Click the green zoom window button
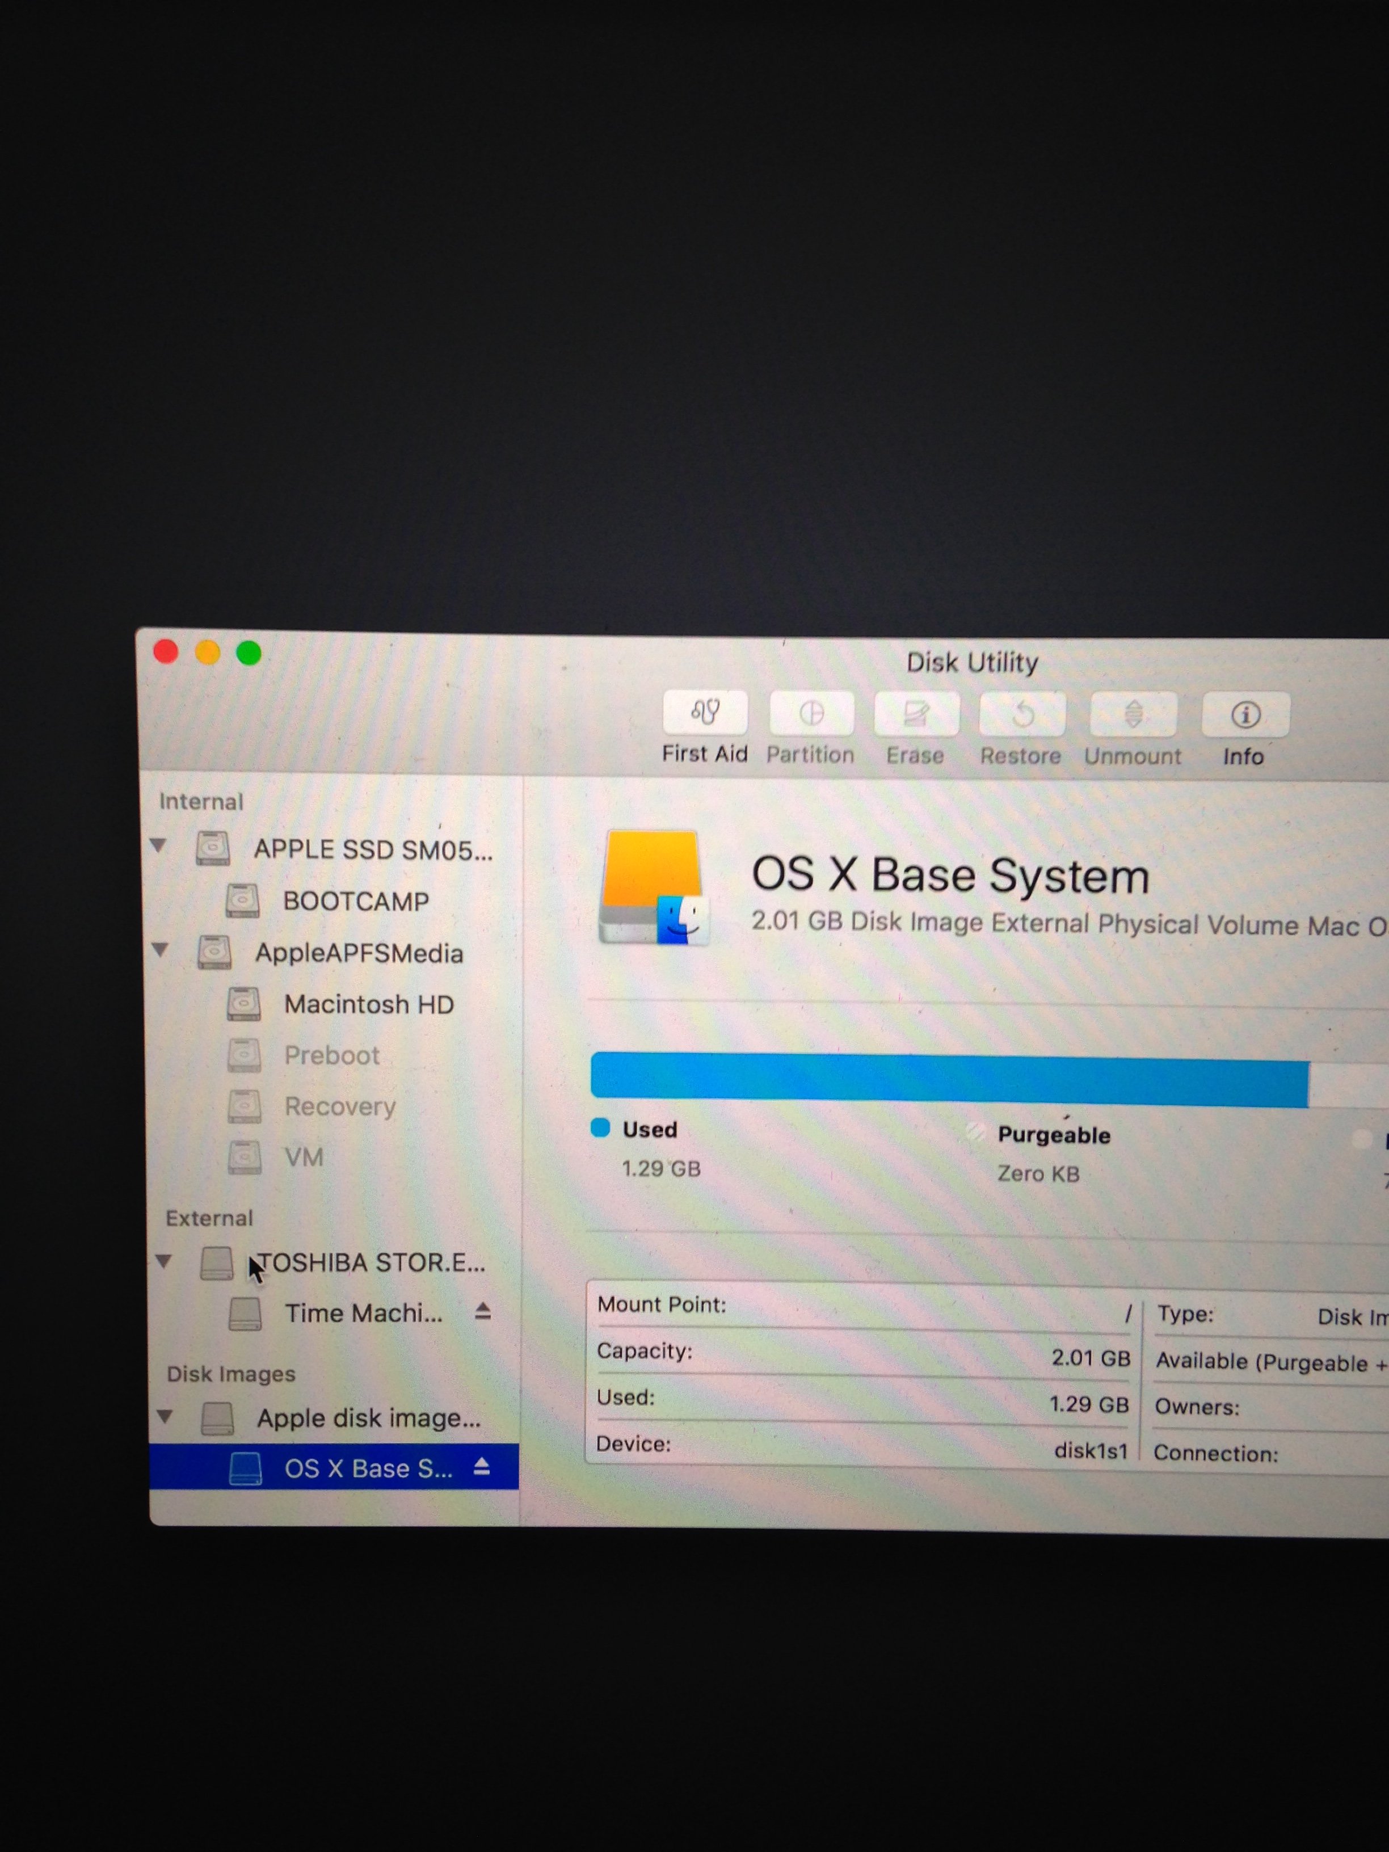Screen dimensions: 1389x1852 pos(249,653)
